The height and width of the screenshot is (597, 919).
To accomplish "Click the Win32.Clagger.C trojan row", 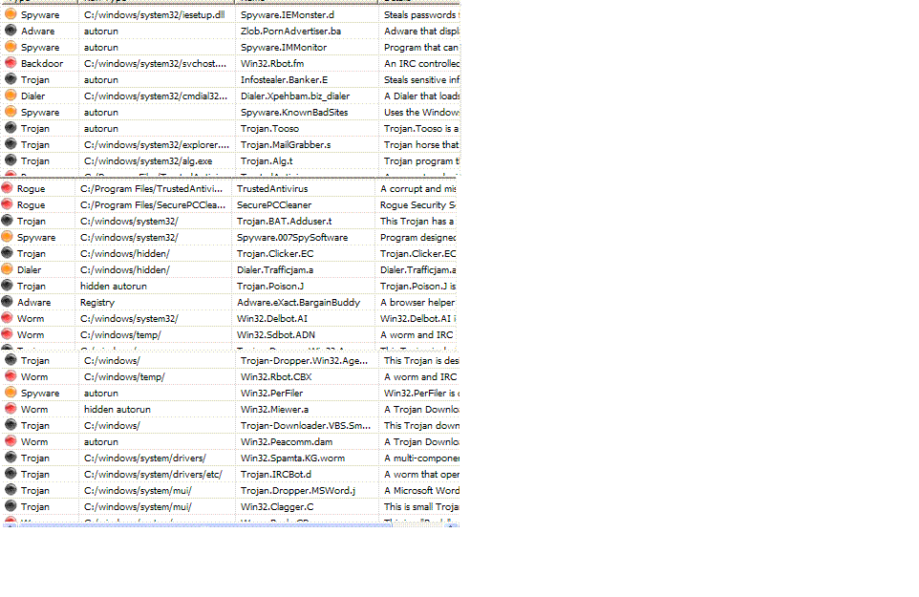I will click(x=230, y=507).
